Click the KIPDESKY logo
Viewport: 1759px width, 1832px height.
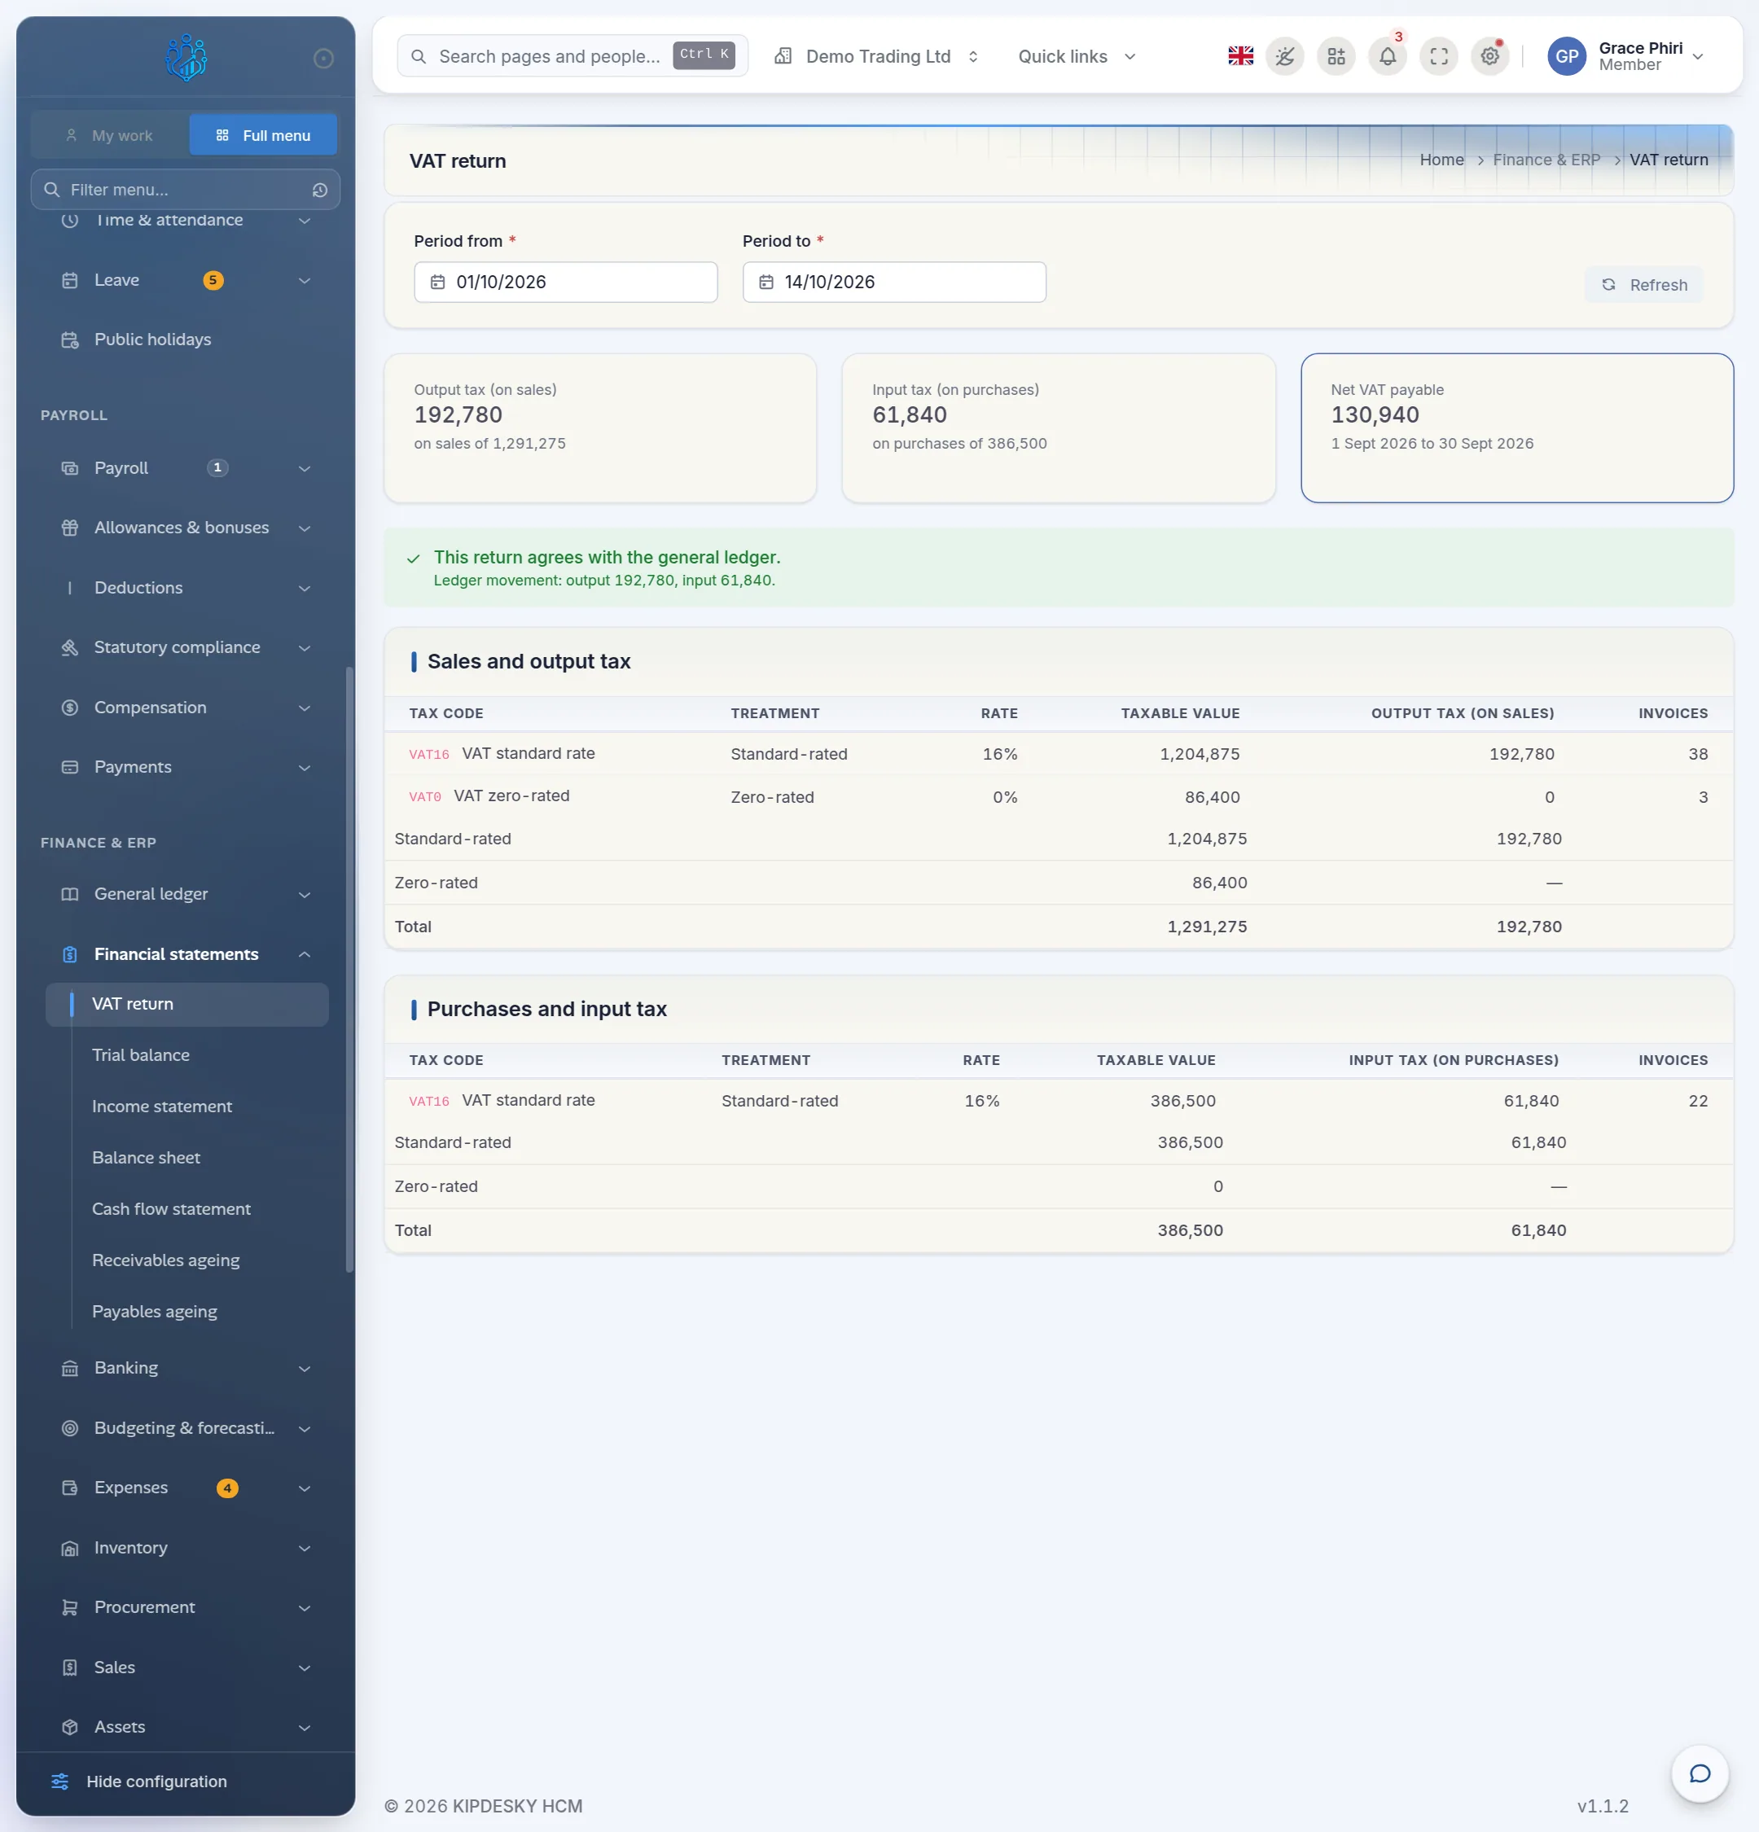(x=186, y=57)
